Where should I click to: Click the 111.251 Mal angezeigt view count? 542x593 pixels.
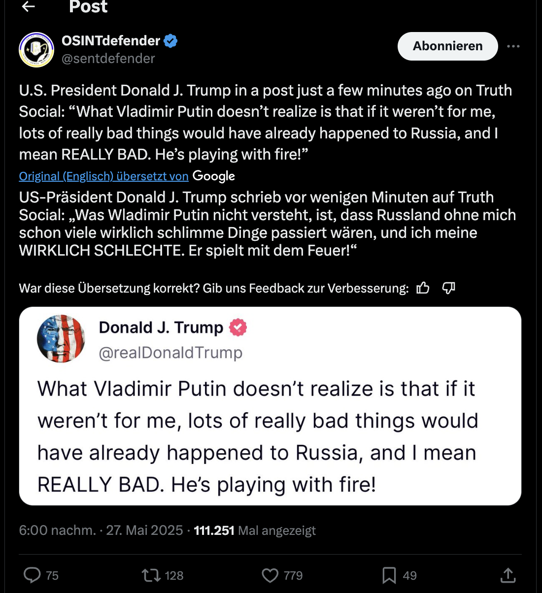254,530
